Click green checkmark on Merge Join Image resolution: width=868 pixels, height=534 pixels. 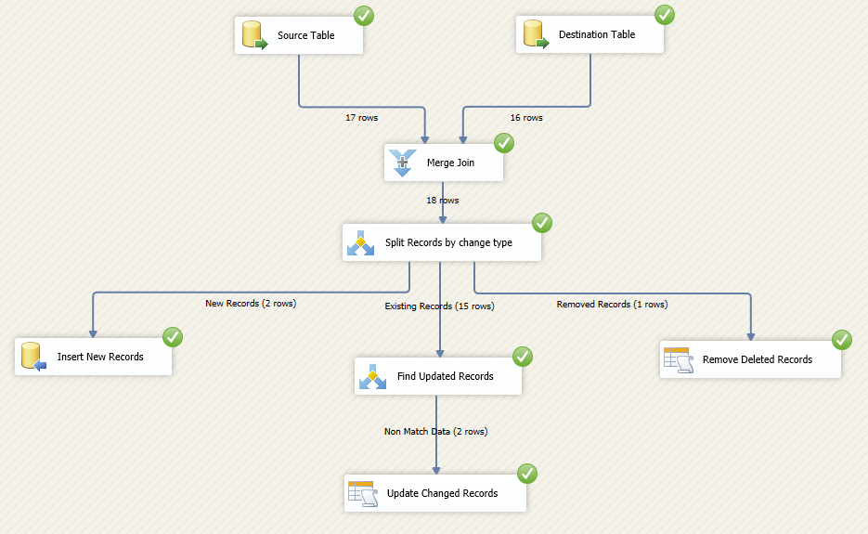(504, 142)
